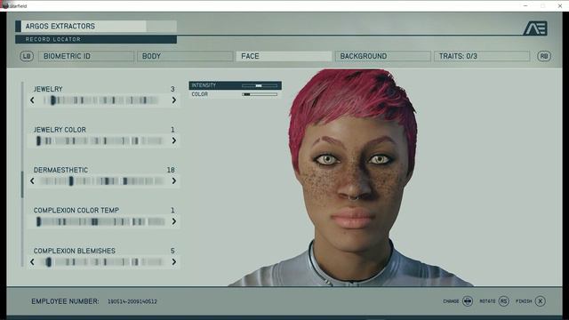Click the LB bumper icon
The width and height of the screenshot is (569, 320).
click(27, 56)
